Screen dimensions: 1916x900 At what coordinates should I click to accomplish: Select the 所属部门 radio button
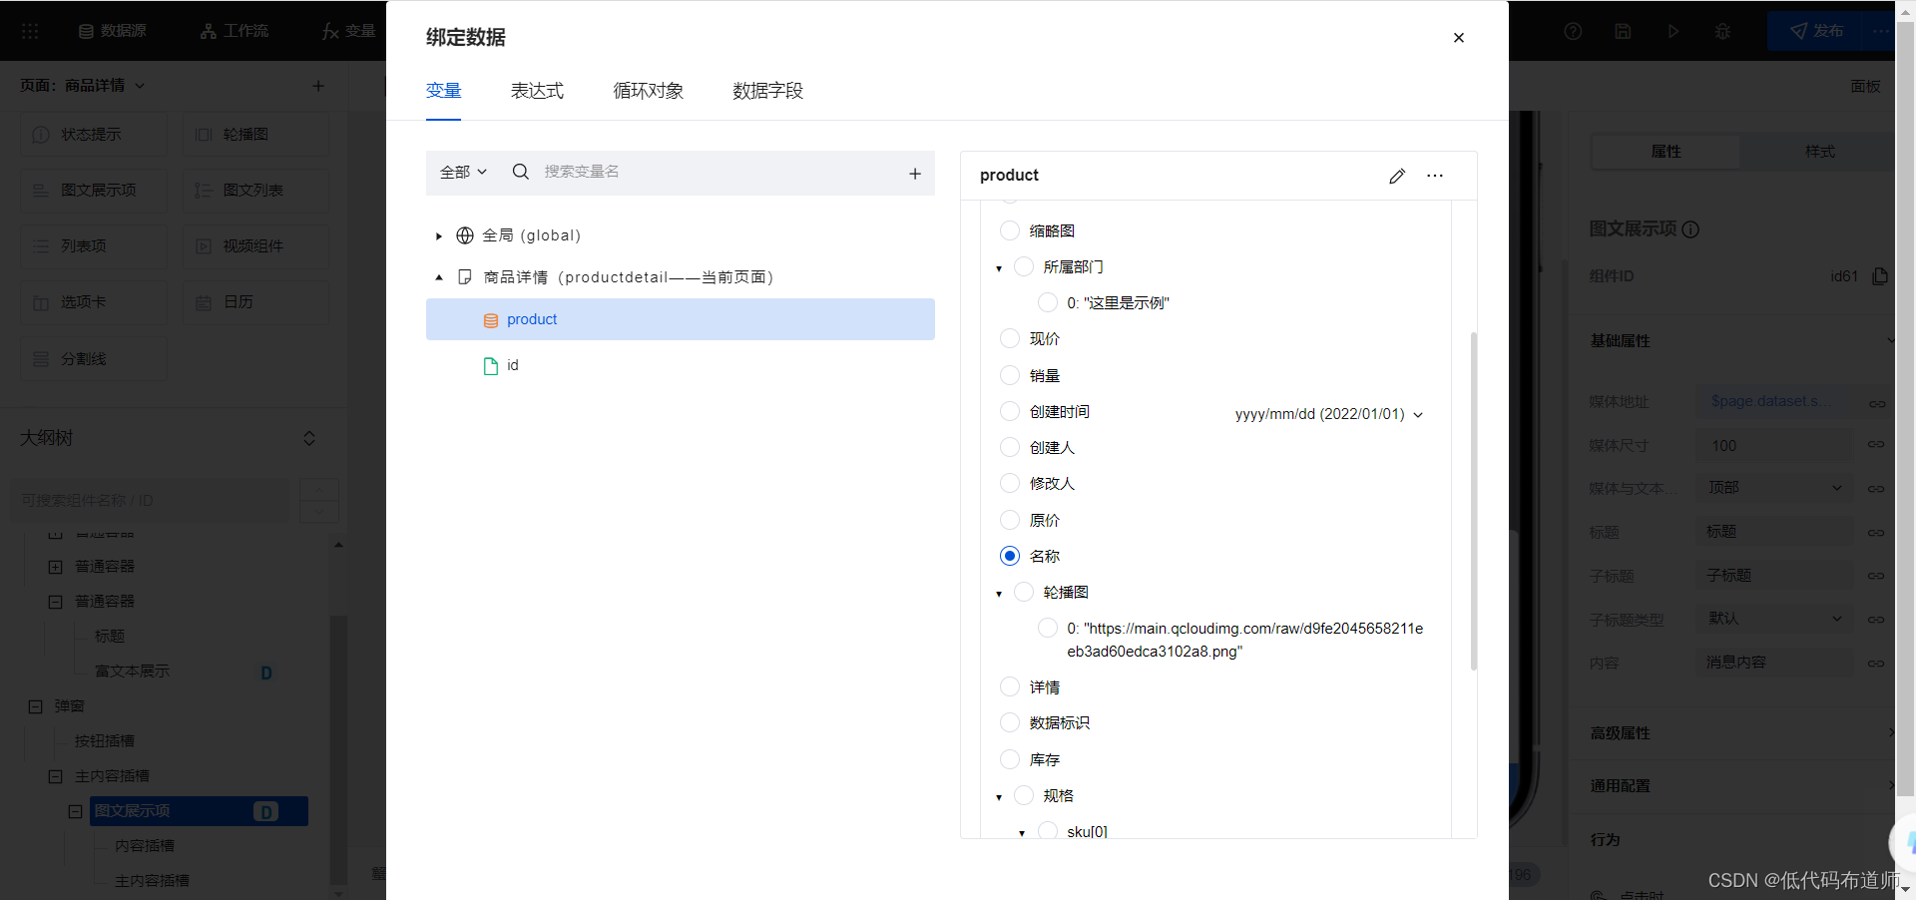pos(1024,266)
